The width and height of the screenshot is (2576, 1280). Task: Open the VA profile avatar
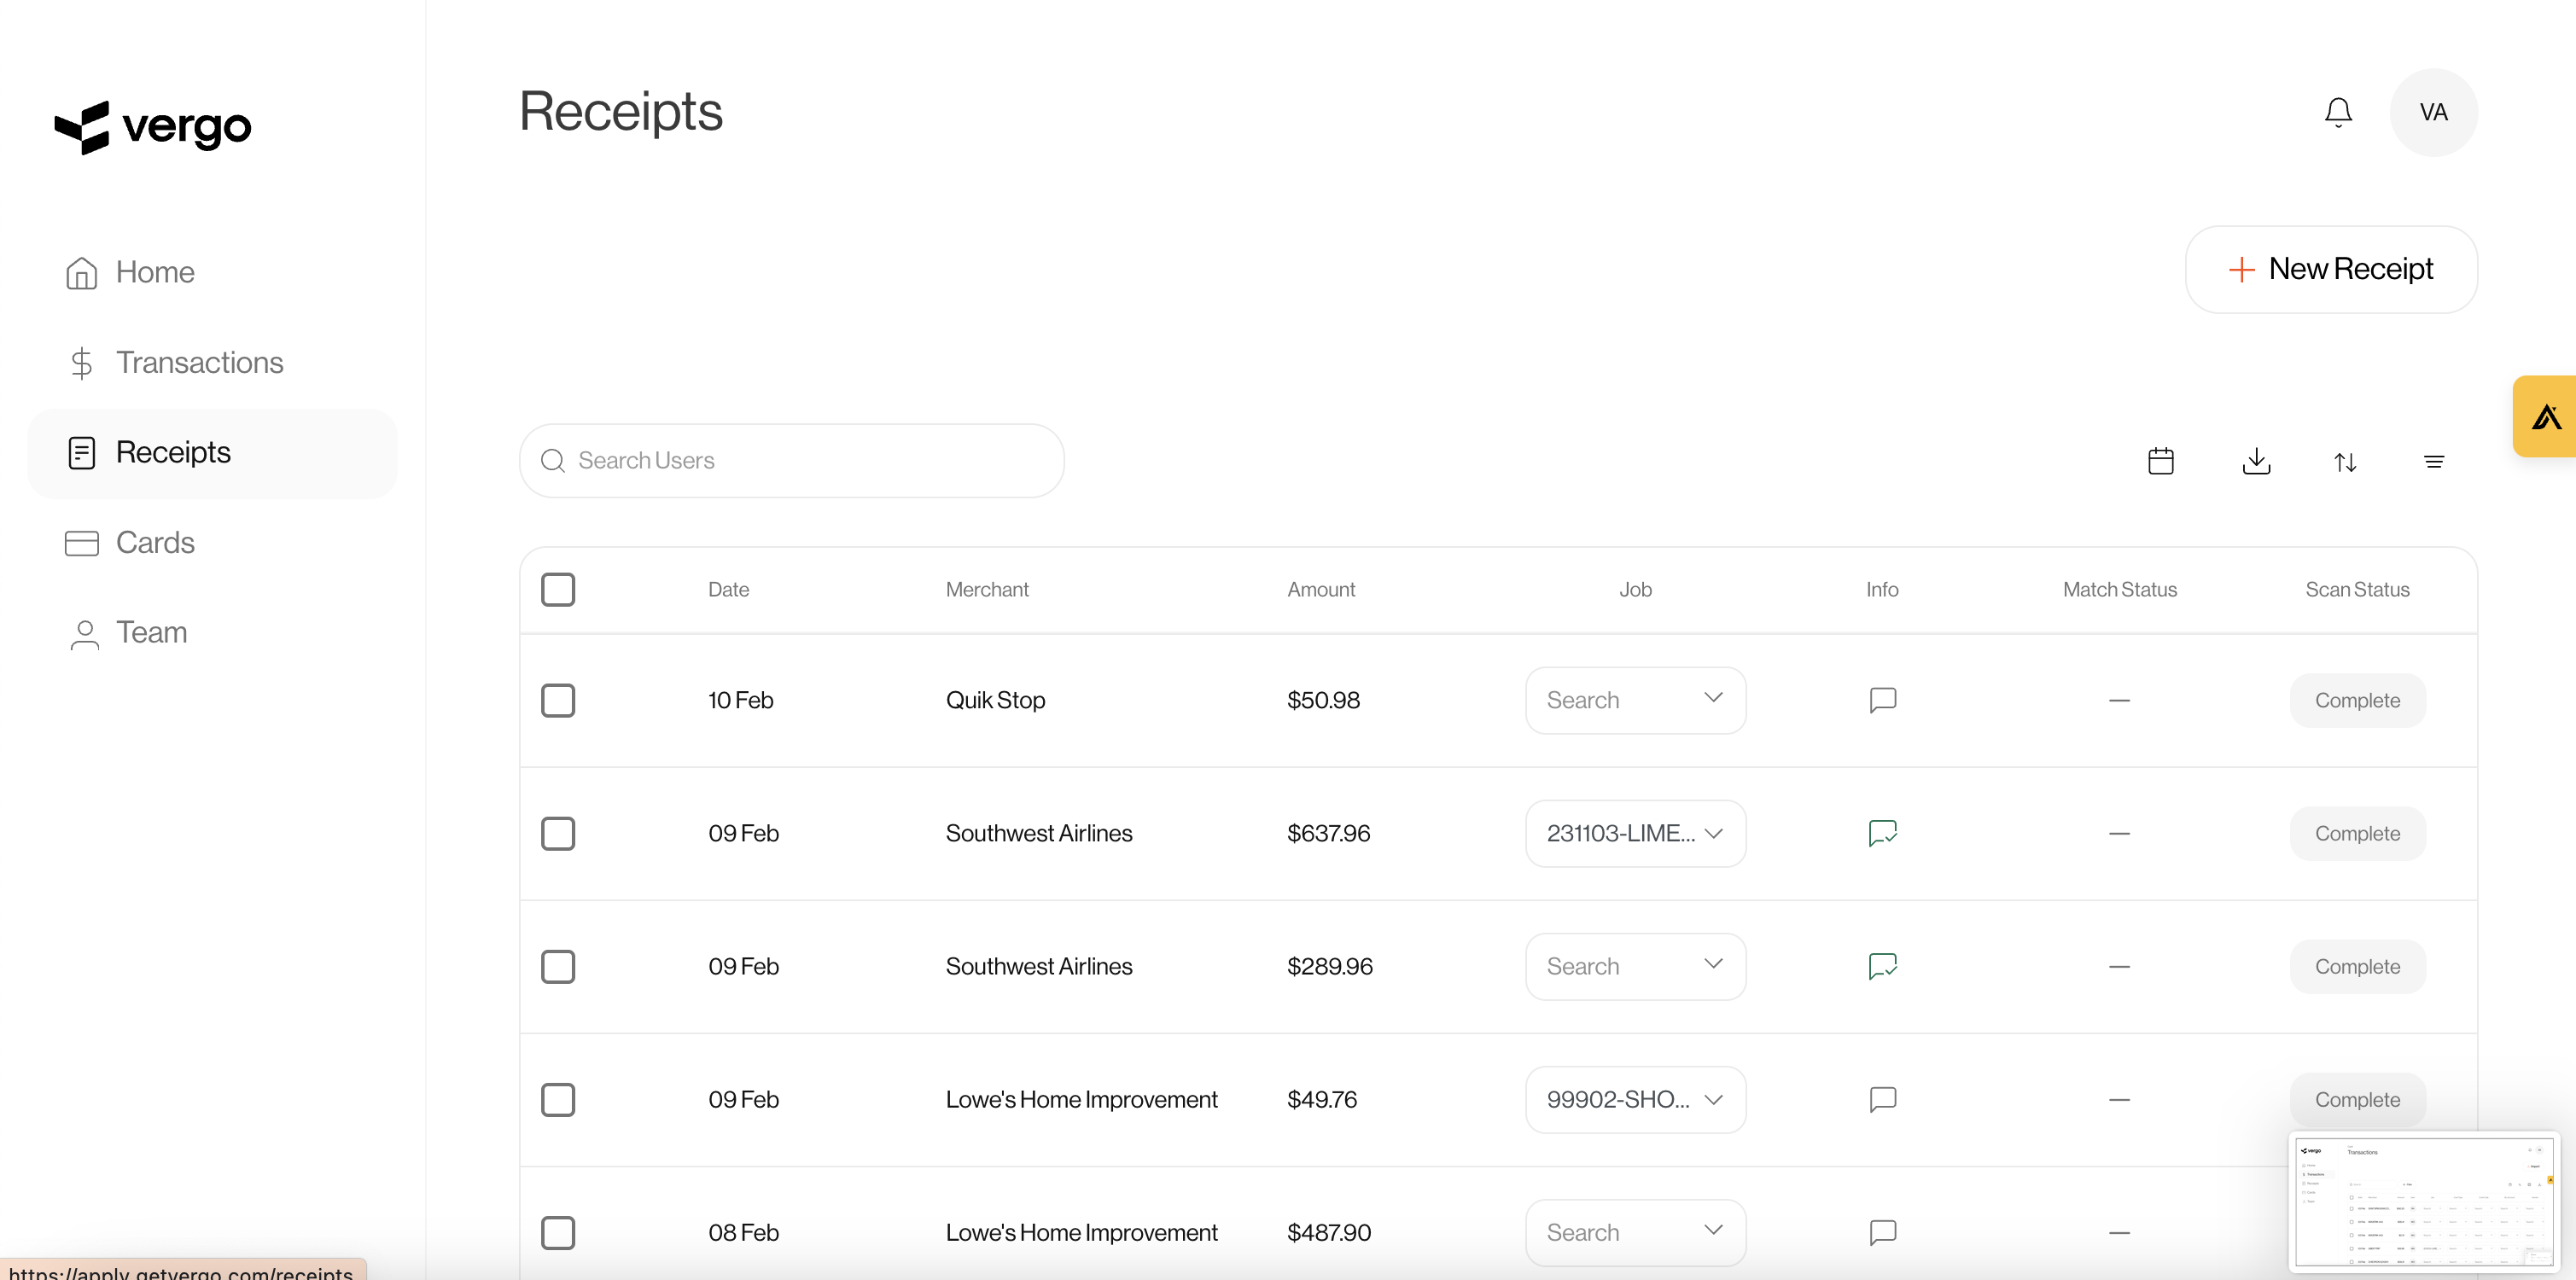2434,112
